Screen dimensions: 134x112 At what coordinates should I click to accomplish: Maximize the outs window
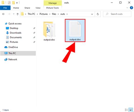tap(120, 3)
